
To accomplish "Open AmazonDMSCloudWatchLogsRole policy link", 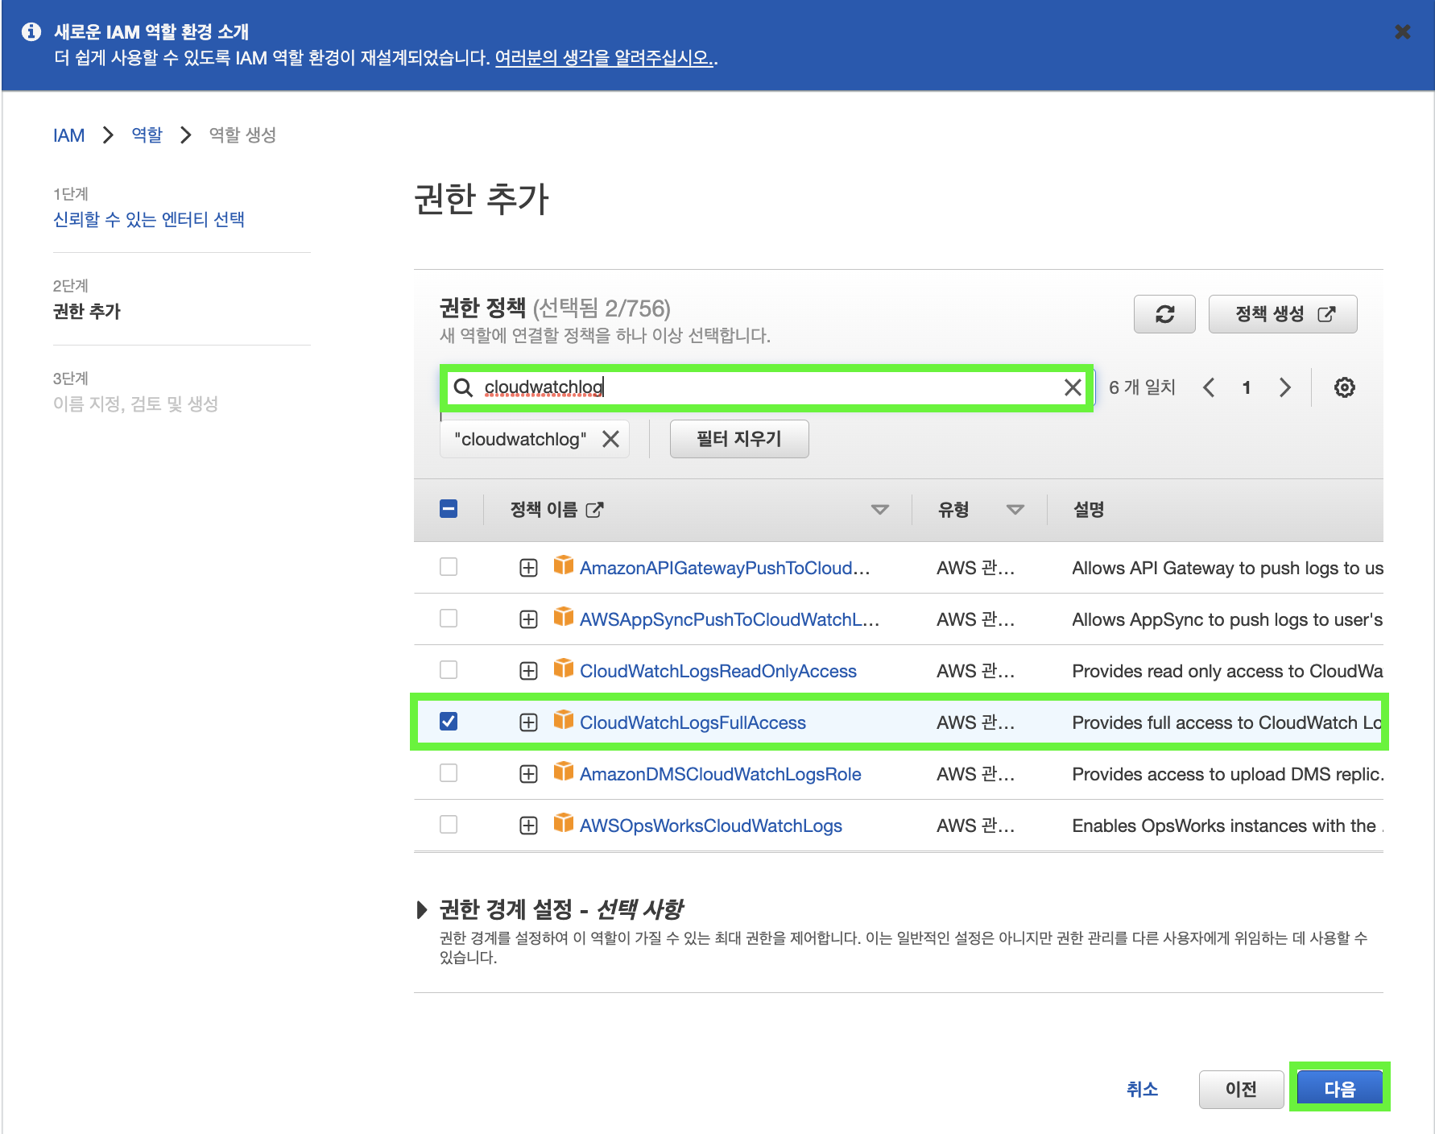I will coord(720,775).
